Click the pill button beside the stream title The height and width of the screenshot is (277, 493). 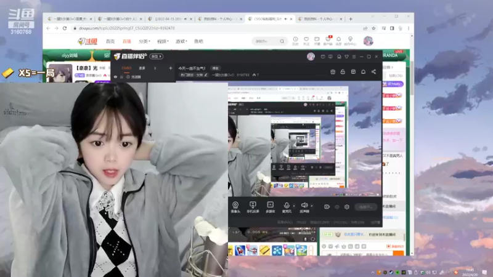point(215,68)
